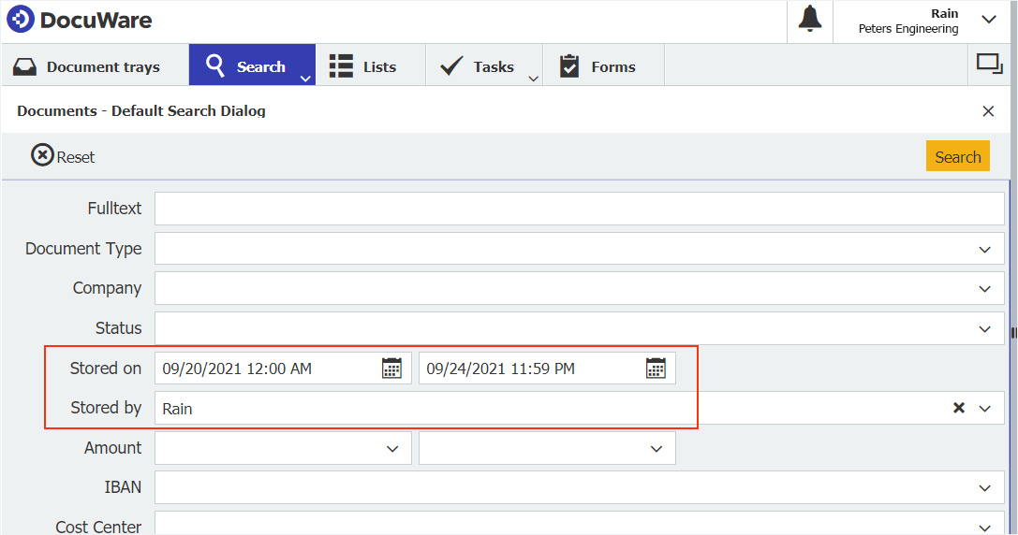Click the DocuWare logo
This screenshot has height=535, width=1018.
(x=80, y=20)
